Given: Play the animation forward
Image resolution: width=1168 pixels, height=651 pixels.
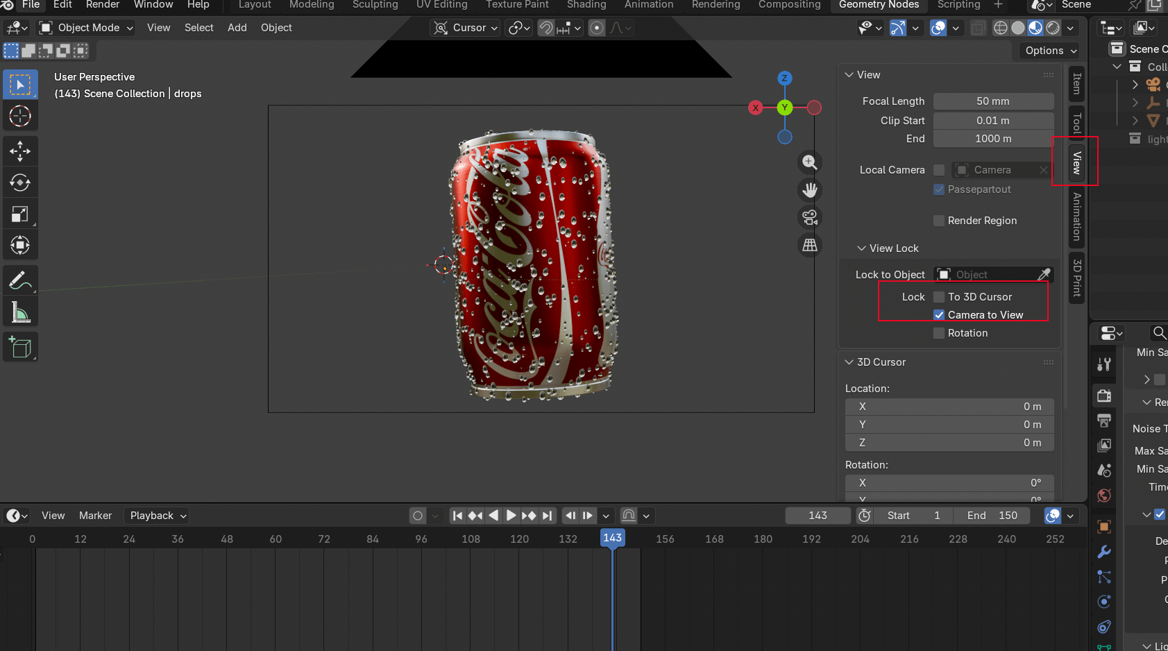Looking at the screenshot, I should [511, 516].
